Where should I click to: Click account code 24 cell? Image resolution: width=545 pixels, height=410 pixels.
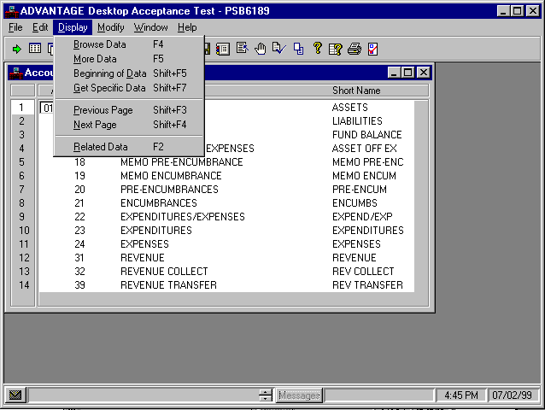click(79, 244)
